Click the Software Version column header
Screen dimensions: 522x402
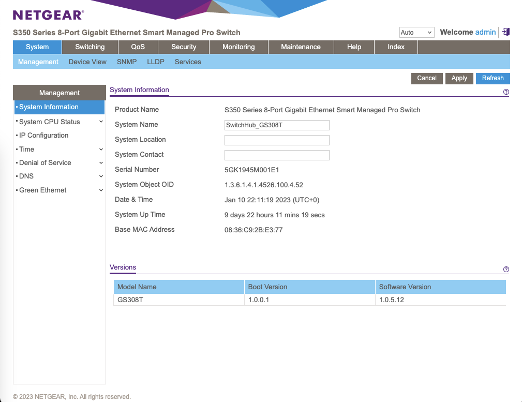441,287
